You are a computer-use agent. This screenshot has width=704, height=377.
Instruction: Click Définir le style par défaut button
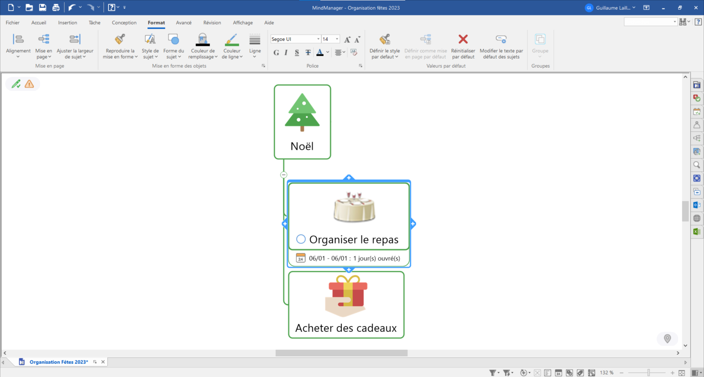385,40
